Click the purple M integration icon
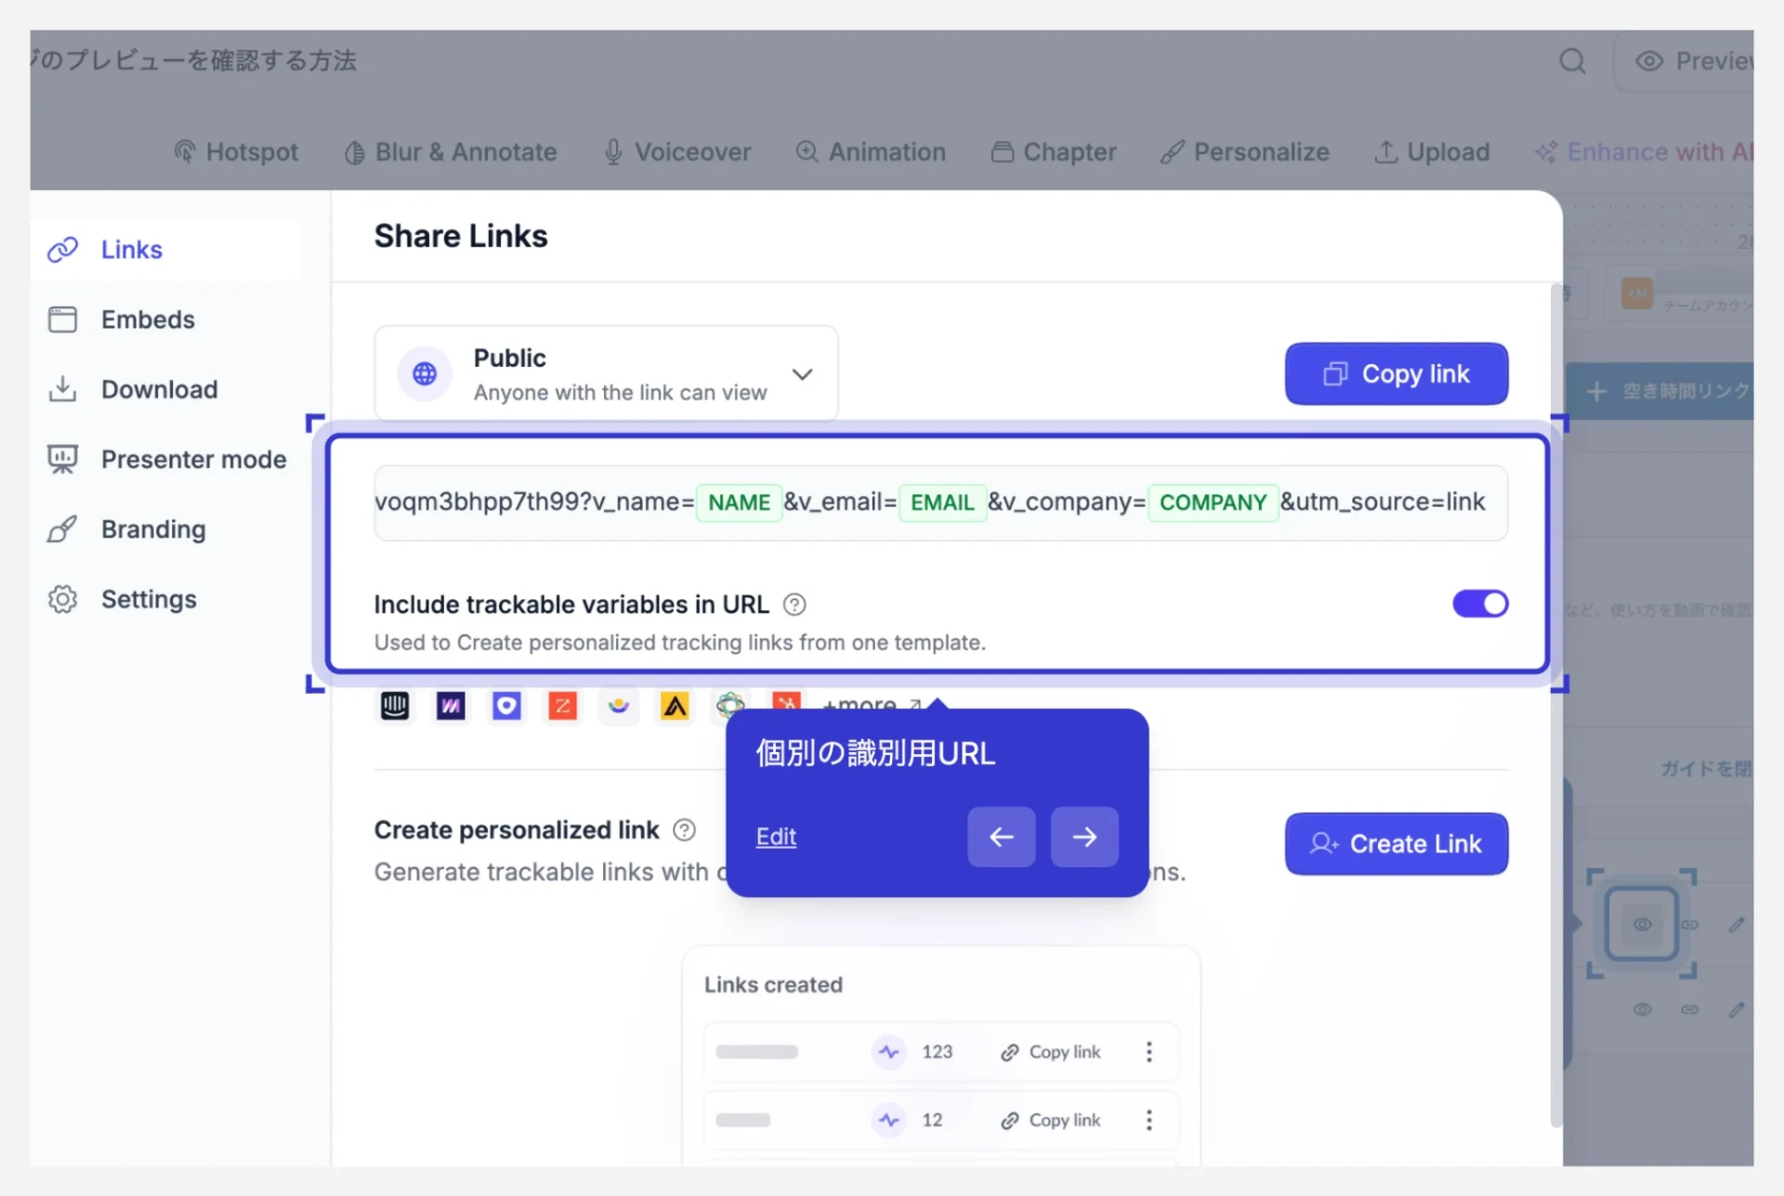The image size is (1784, 1196). [x=451, y=706]
